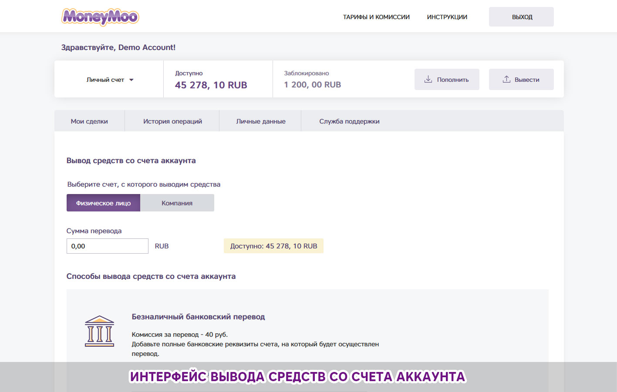
Task: Click the download icon on Пополнить
Action: [x=428, y=79]
